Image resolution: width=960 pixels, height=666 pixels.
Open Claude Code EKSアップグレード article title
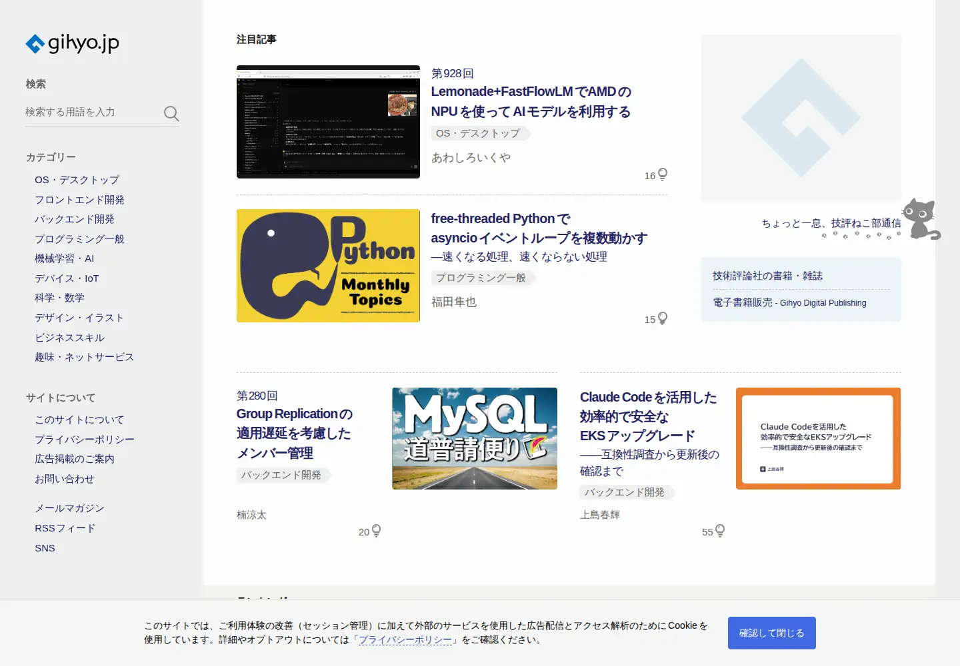point(648,416)
